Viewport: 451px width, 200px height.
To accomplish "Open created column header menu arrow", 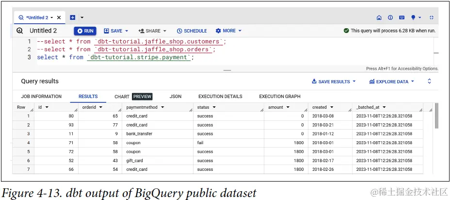I will click(332, 107).
